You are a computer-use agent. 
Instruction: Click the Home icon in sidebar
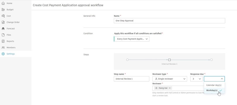[x=3, y=3]
